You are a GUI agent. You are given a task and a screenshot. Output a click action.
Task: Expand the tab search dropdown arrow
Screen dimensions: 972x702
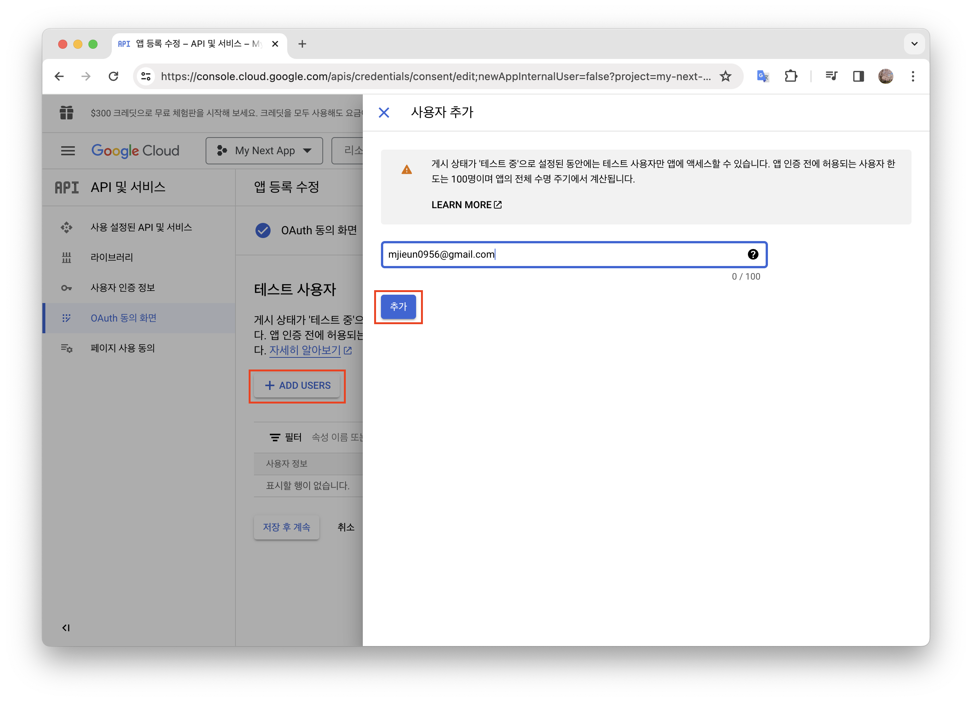[914, 44]
